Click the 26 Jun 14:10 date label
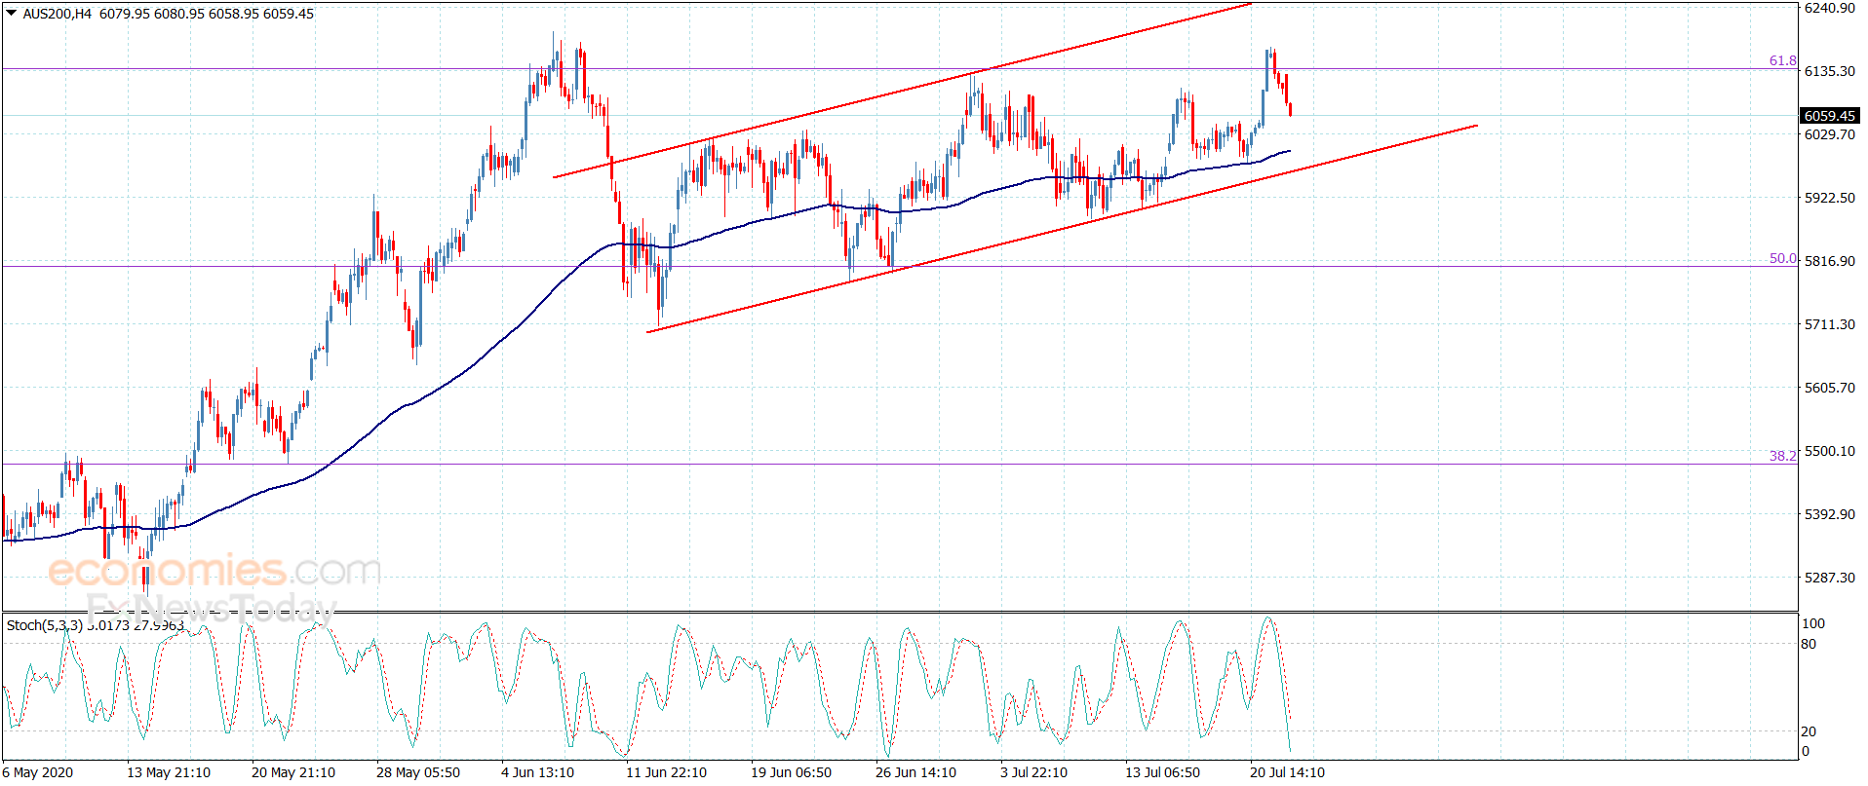Image resolution: width=1868 pixels, height=786 pixels. tap(915, 772)
